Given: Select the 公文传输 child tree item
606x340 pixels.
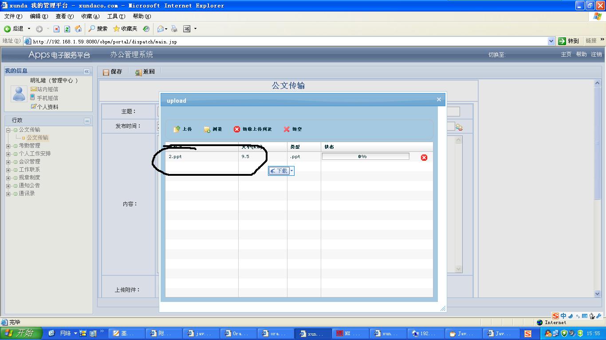Looking at the screenshot, I should click(38, 138).
